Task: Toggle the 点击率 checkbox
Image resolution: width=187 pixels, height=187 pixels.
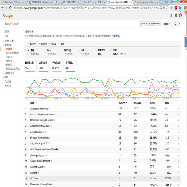Action: [50, 44]
